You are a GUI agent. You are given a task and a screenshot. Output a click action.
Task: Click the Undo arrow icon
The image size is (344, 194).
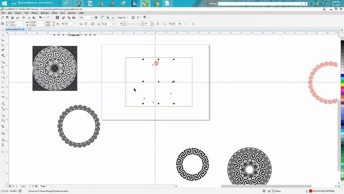(41, 17)
